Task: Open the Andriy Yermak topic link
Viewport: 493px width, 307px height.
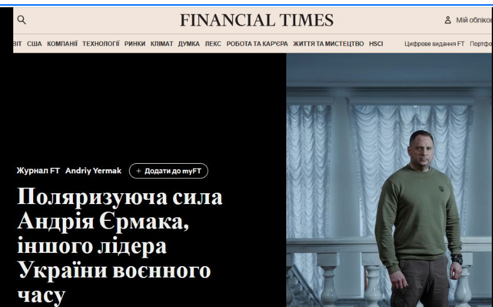Action: pyautogui.click(x=93, y=171)
